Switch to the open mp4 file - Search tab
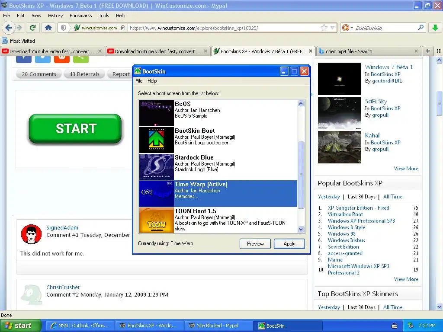443x332 pixels. tap(369, 51)
